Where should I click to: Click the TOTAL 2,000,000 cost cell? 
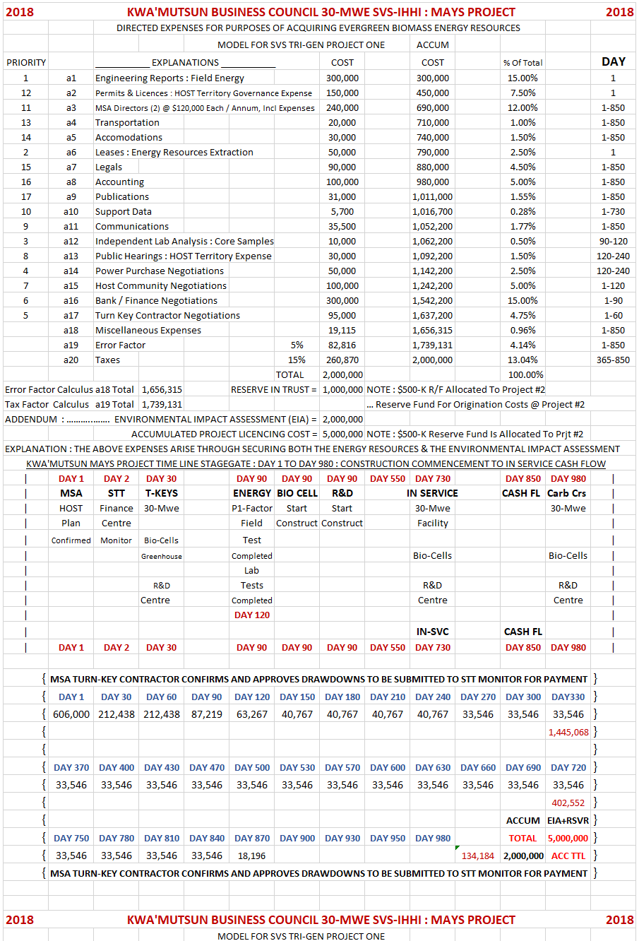coord(342,374)
